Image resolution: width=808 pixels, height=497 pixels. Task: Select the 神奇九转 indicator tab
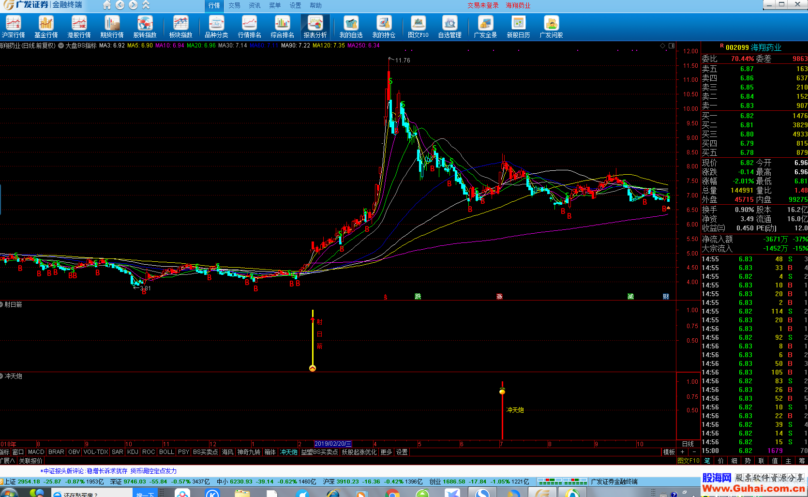click(249, 452)
